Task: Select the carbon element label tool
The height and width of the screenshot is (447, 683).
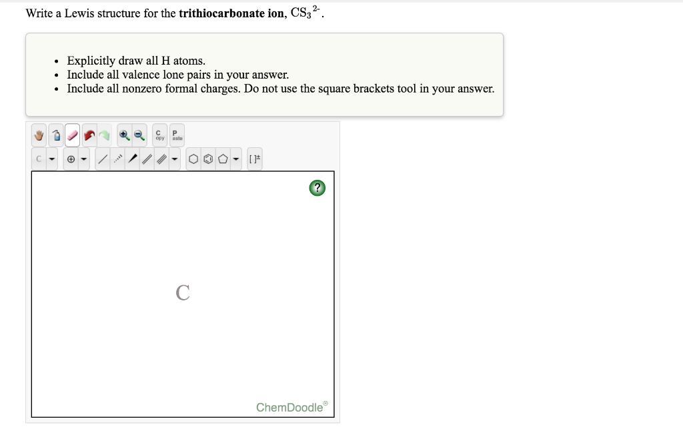Action: point(39,159)
